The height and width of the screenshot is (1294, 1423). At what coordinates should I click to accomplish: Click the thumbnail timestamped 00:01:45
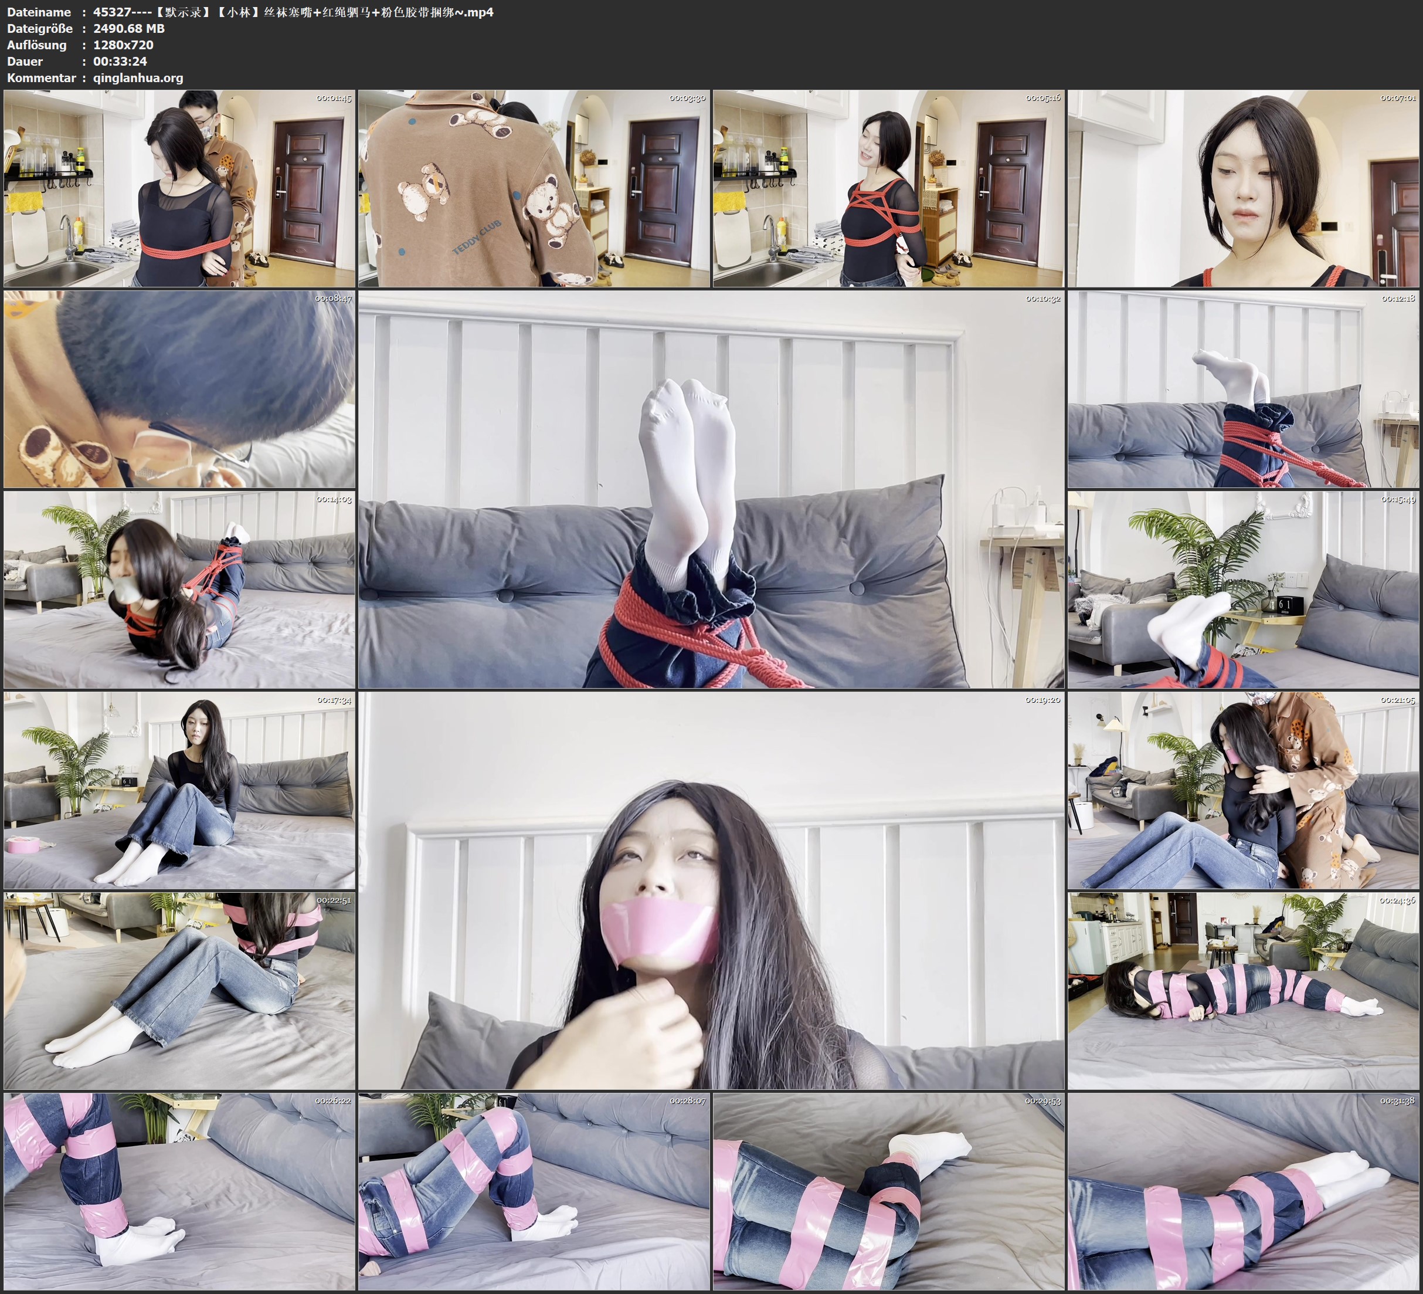[x=179, y=189]
